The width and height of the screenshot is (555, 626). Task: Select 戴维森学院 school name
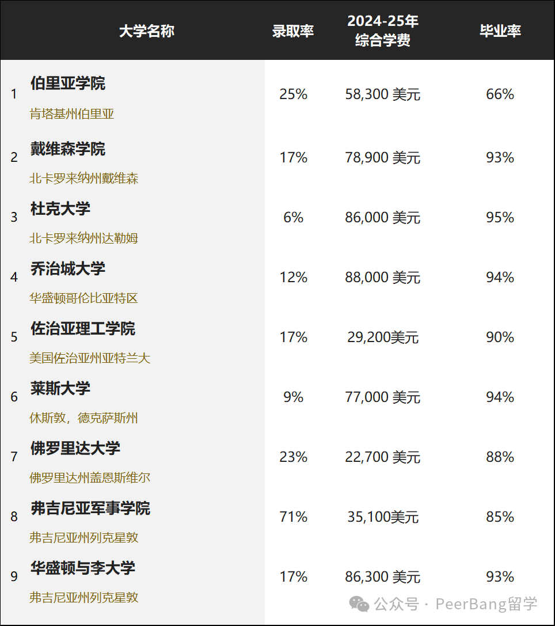[68, 149]
